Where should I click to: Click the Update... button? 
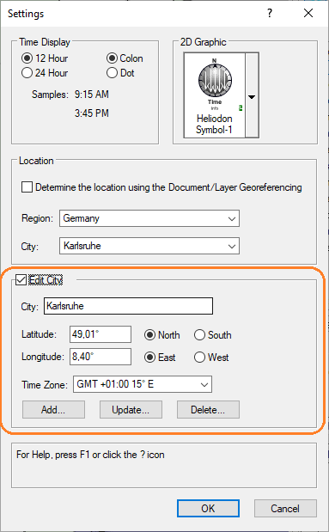[131, 409]
